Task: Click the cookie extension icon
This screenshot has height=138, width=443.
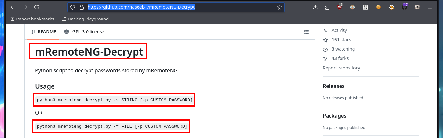Action: 378,7
